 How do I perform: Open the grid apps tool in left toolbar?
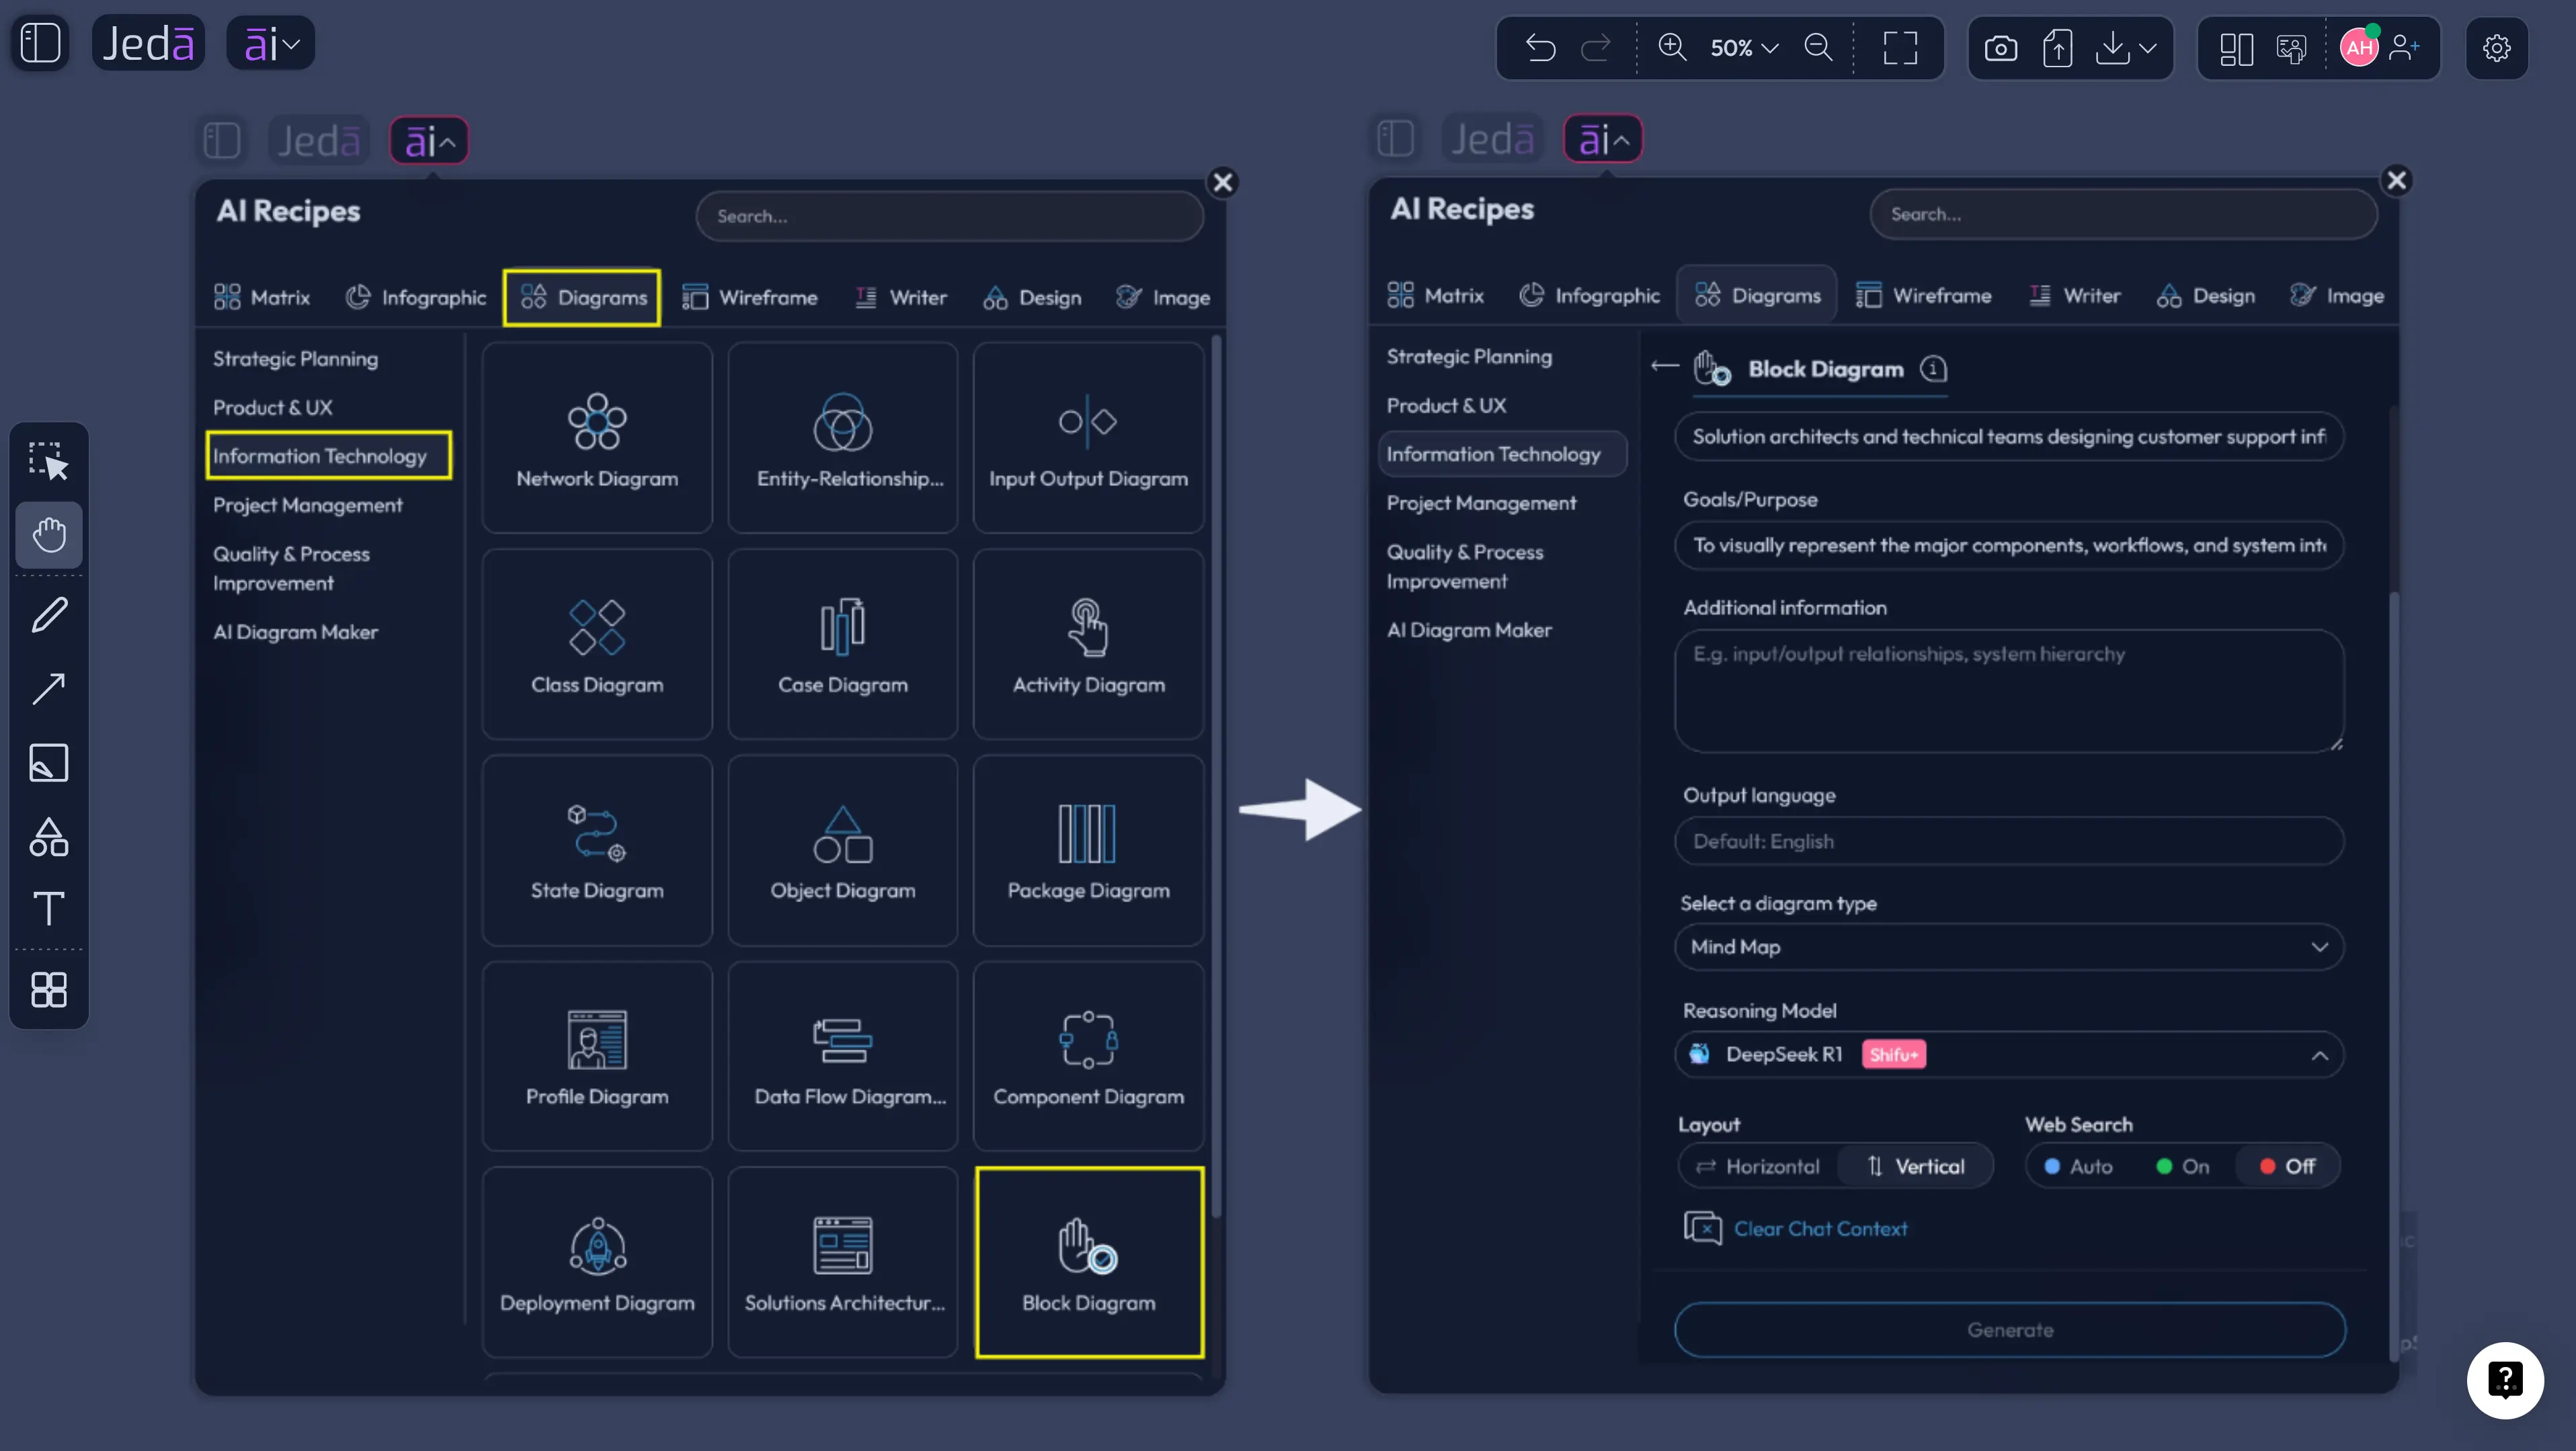(x=48, y=989)
